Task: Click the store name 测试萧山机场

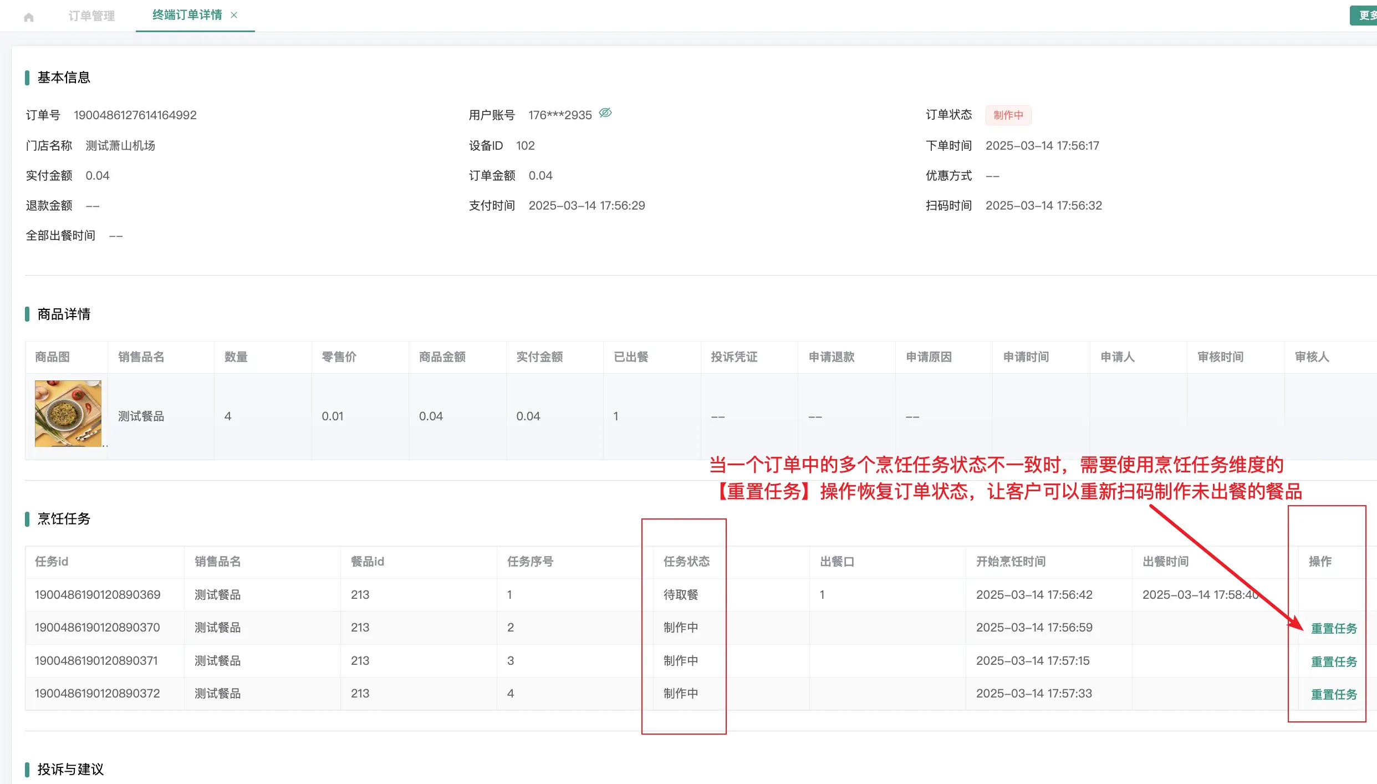Action: 120,146
